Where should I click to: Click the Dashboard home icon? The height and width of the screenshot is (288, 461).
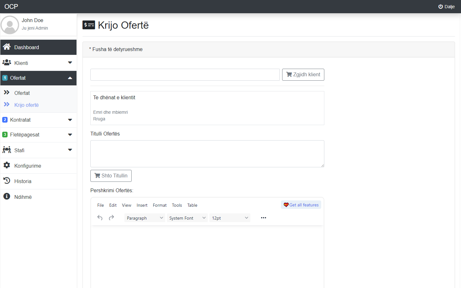[x=7, y=47]
